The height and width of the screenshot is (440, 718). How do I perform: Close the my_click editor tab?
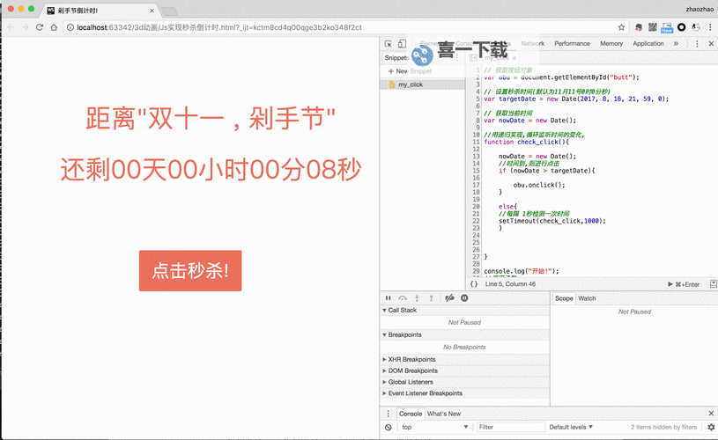[514, 58]
